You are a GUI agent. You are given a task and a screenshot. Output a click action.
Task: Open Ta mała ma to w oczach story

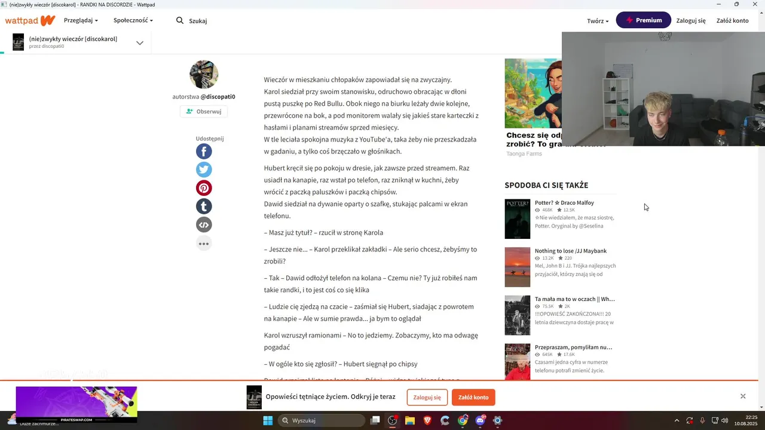coord(574,299)
